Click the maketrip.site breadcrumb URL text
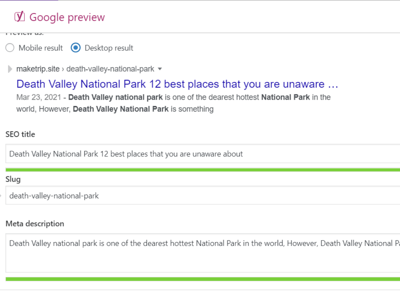The image size is (400, 300). [85, 69]
